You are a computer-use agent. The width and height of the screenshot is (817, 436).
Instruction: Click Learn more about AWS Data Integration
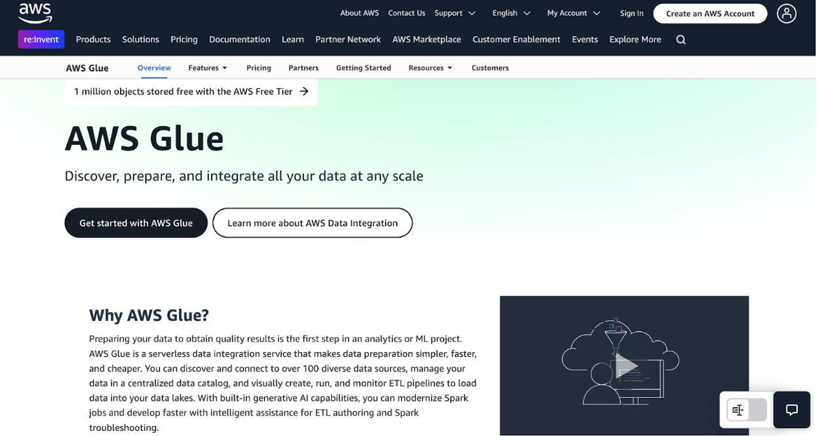click(312, 223)
